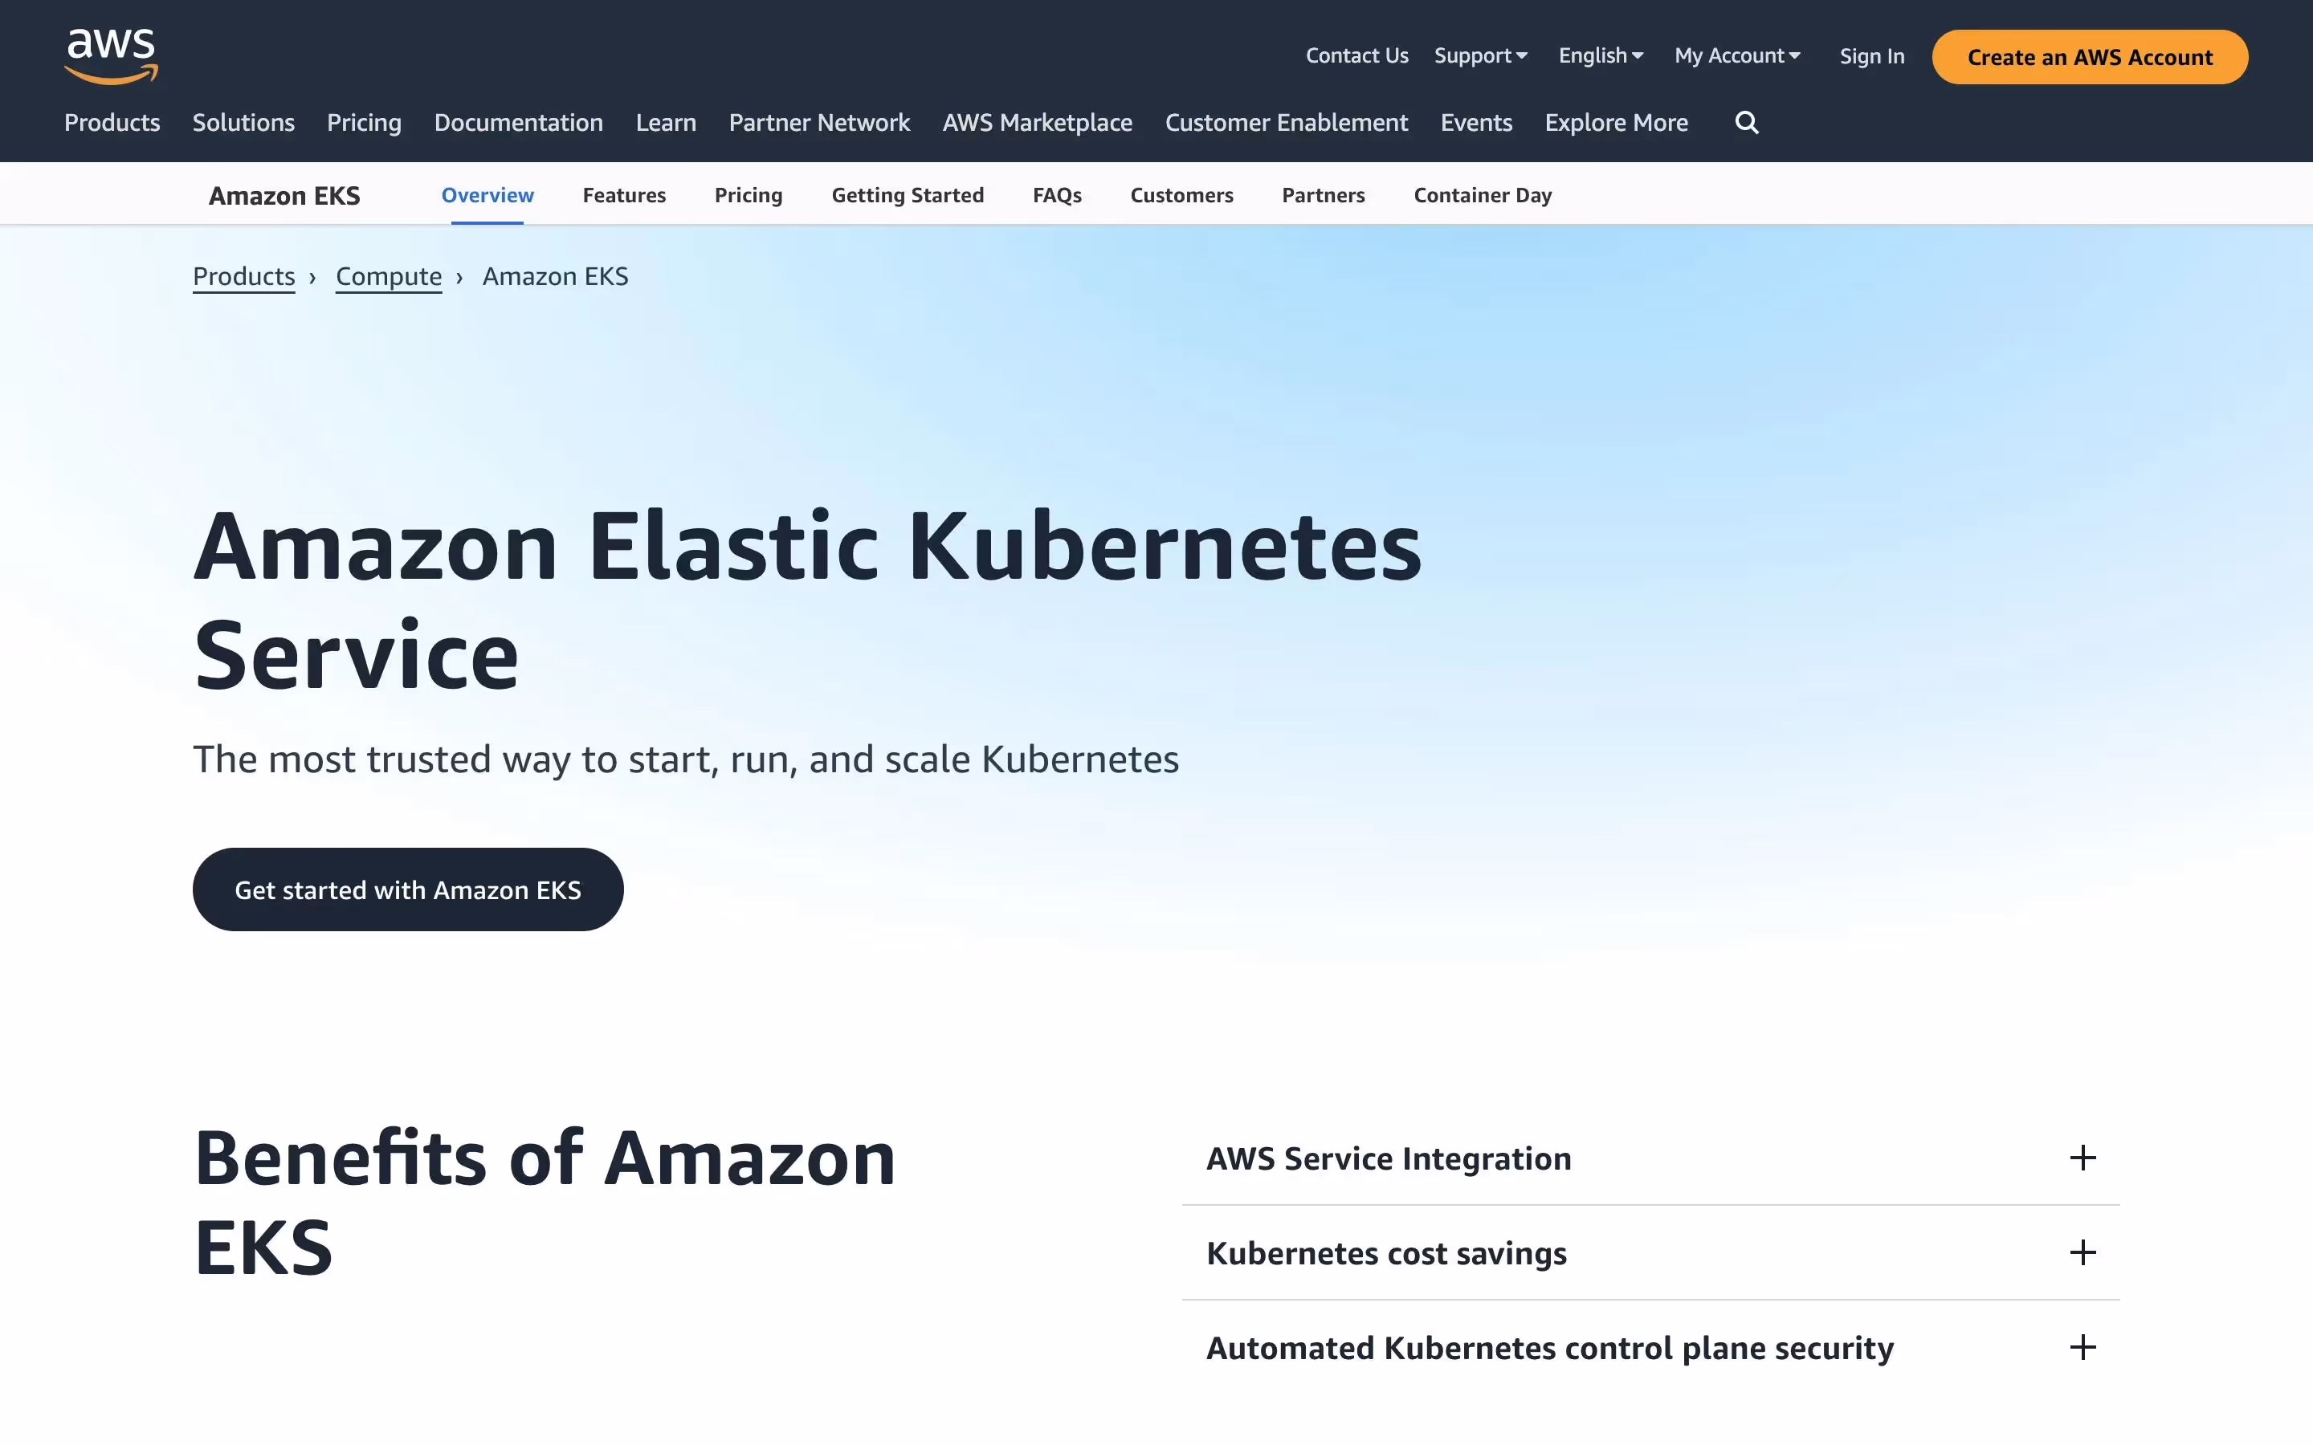Open the My Account dropdown

pyautogui.click(x=1736, y=55)
